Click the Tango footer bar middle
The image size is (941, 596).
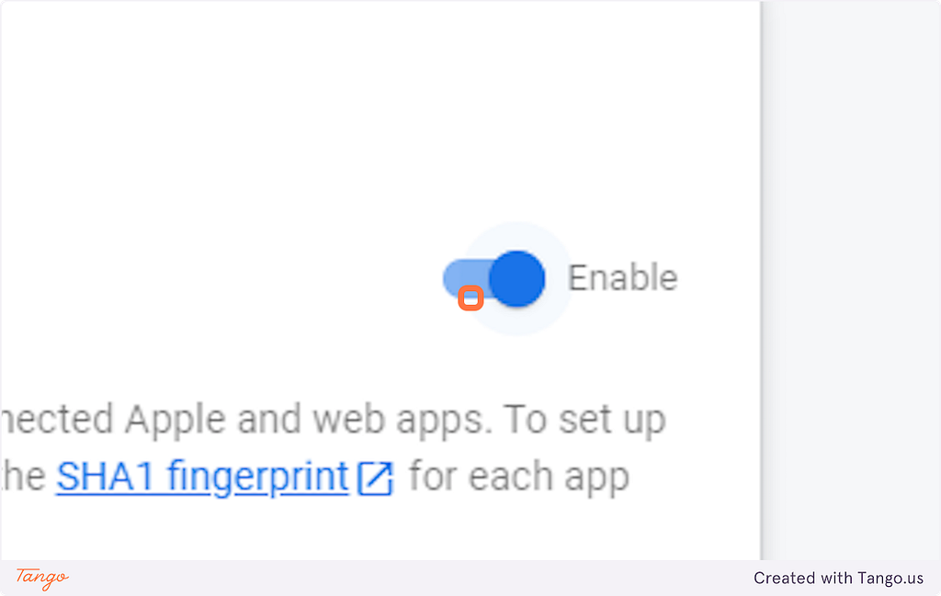(x=470, y=578)
